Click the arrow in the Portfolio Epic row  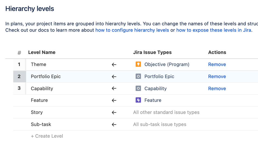coord(114,77)
